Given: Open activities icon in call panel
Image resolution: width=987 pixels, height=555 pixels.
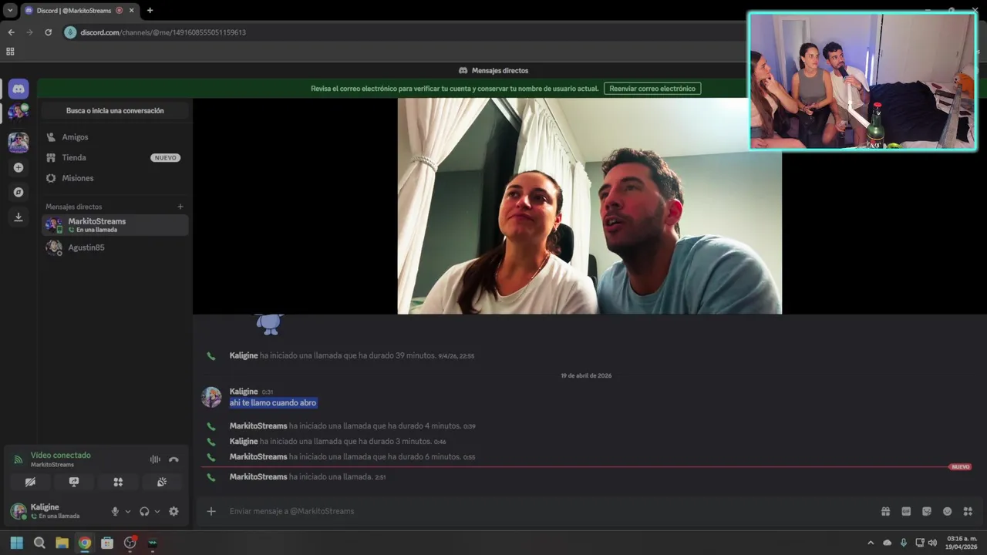Looking at the screenshot, I should point(118,482).
